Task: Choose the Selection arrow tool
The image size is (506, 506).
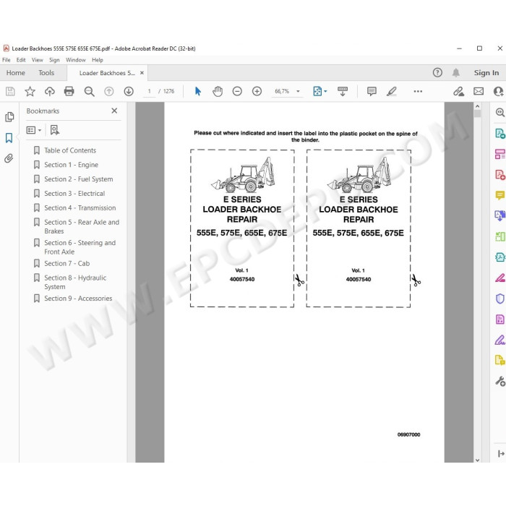Action: 198,91
